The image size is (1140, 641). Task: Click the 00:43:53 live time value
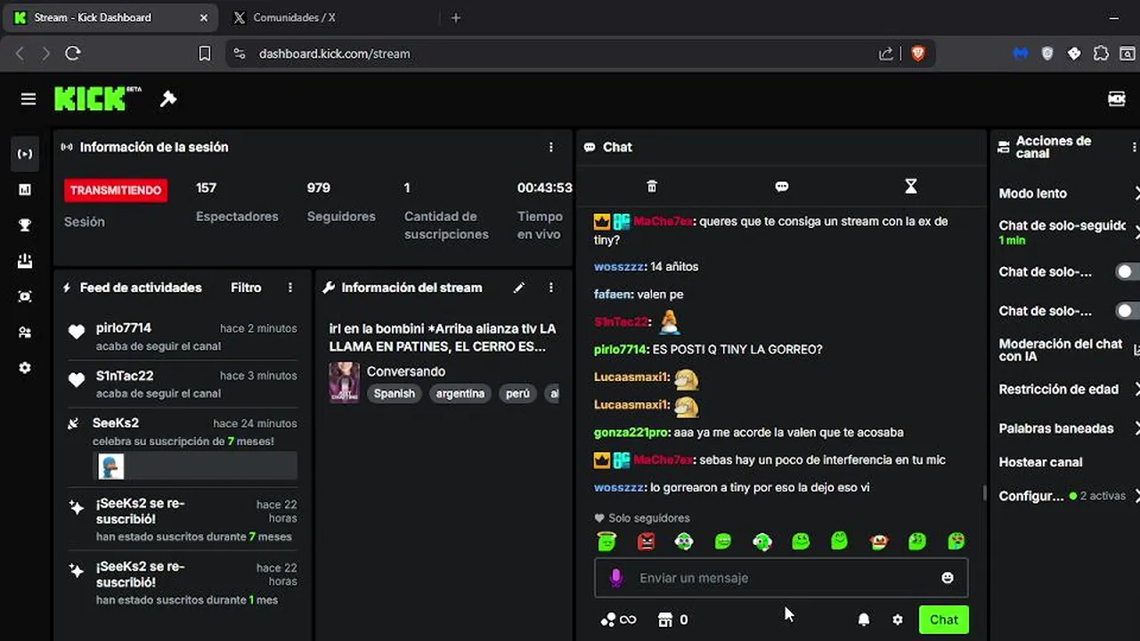coord(544,188)
